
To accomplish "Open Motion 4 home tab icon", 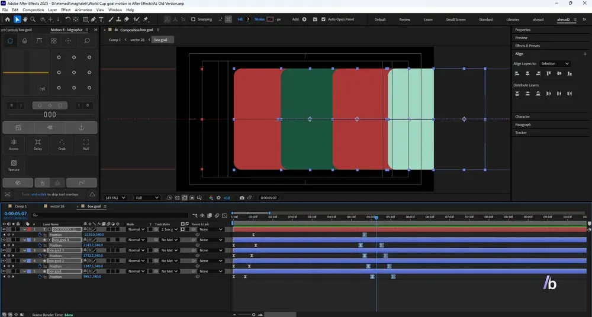I will coord(10,41).
